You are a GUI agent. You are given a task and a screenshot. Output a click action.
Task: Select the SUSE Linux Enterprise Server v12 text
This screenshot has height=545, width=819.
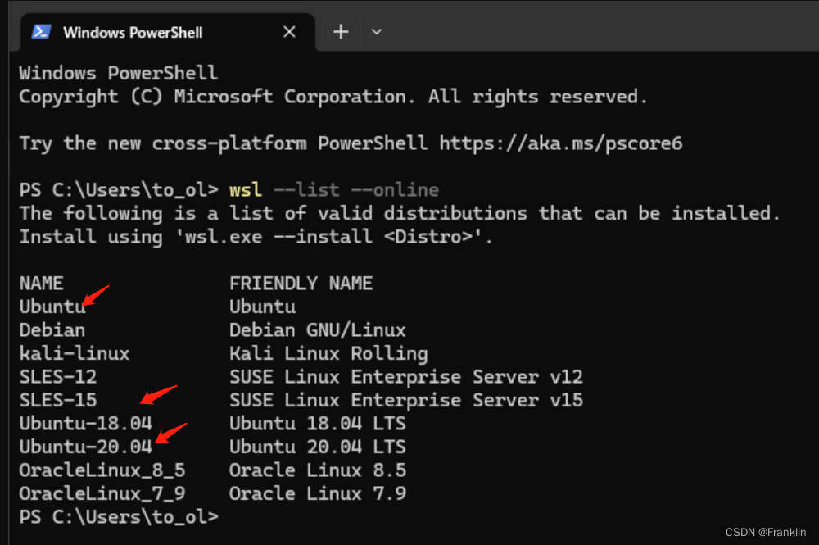click(405, 376)
